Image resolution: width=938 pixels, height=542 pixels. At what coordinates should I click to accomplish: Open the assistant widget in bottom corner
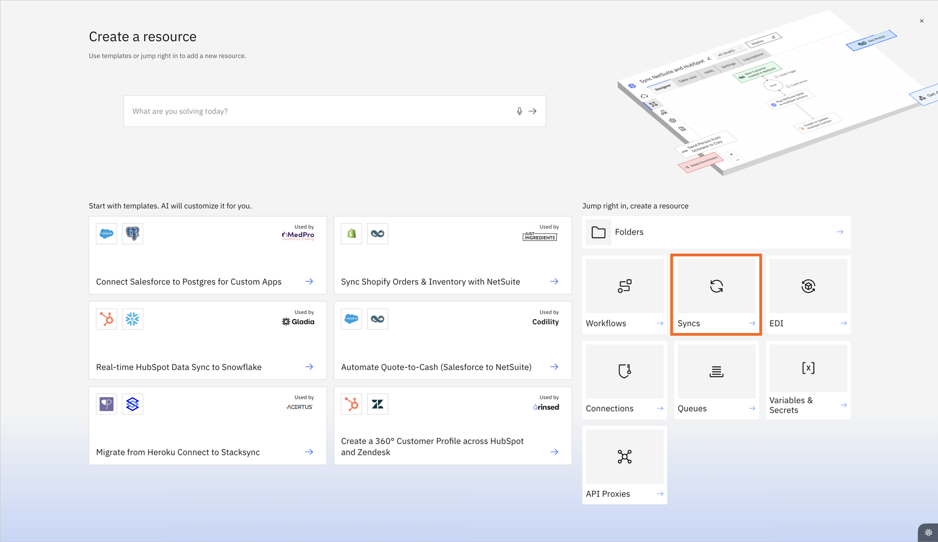click(928, 533)
